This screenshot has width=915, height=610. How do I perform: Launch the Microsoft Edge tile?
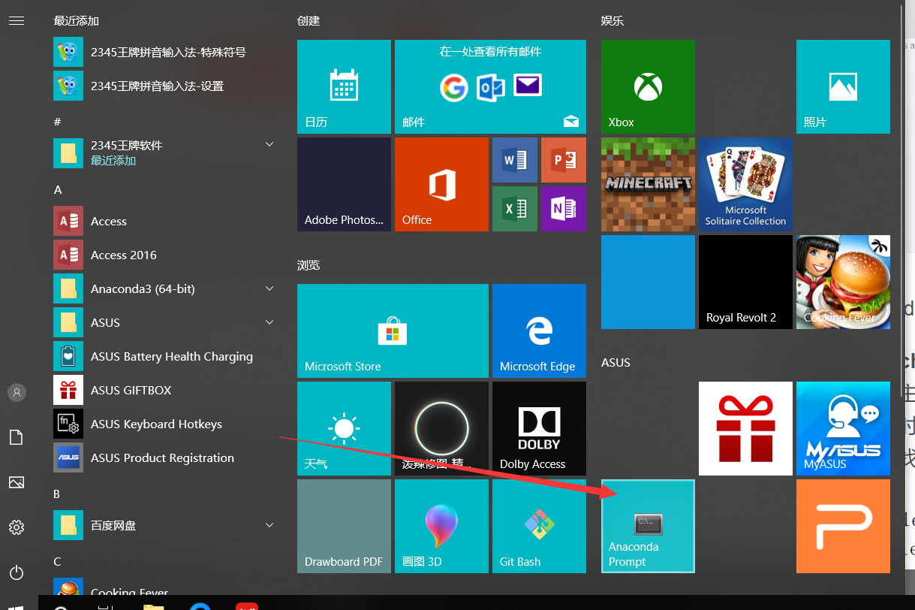click(x=539, y=331)
